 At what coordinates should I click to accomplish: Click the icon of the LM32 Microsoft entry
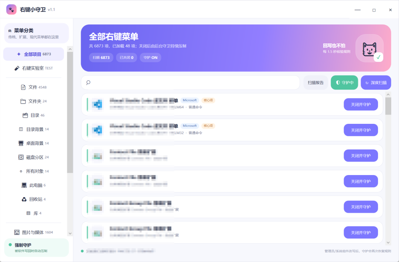(x=98, y=130)
